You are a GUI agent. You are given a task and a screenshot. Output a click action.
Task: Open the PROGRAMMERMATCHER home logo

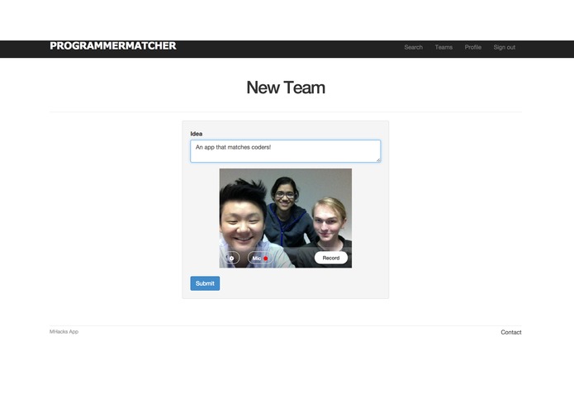(113, 45)
